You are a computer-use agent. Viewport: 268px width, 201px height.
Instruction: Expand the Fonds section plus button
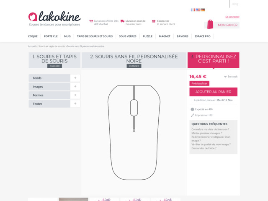click(75, 78)
